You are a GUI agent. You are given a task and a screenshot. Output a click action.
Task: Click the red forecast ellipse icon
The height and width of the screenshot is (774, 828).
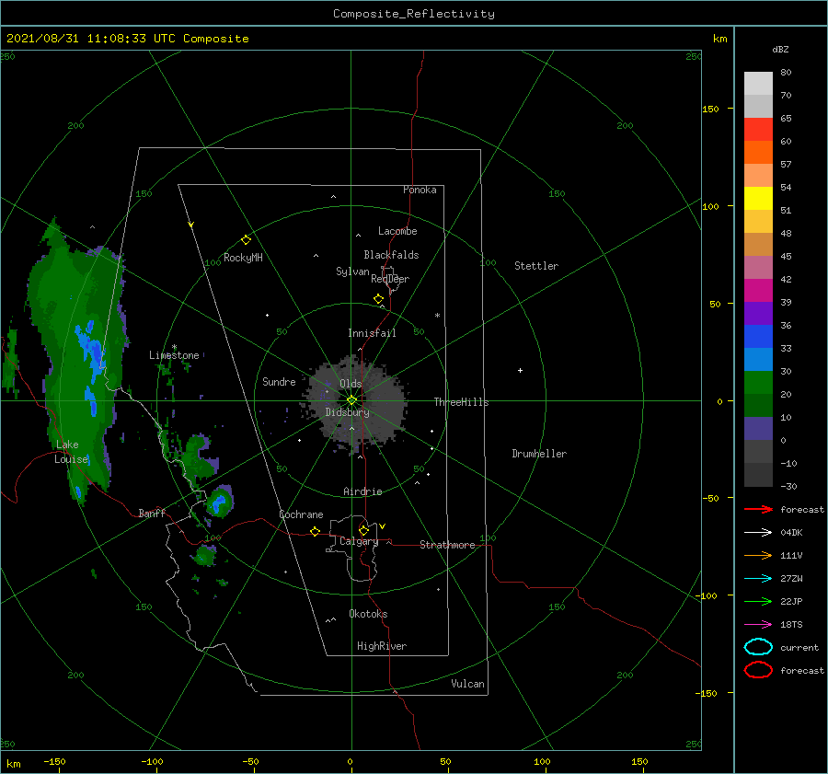(x=758, y=670)
